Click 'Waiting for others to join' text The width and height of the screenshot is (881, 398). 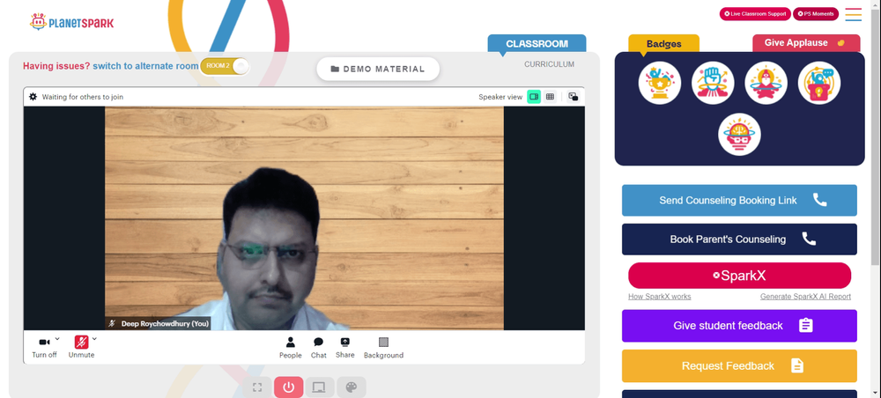tap(83, 97)
